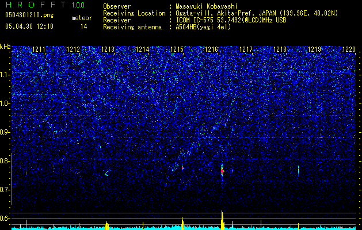362x230 pixels.
Task: Click the kHz axis unit label
Action: pos(5,47)
